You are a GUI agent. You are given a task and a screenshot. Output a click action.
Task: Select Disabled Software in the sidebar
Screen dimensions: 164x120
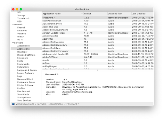pos(26,55)
